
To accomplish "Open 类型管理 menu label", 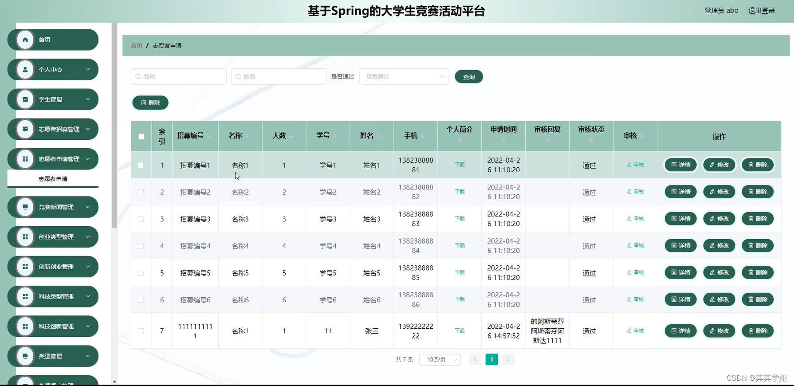I will 50,356.
